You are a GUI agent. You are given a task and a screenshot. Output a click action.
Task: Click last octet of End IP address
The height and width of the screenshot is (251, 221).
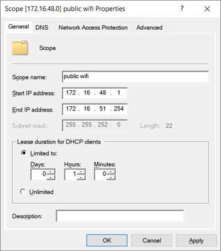[119, 109]
